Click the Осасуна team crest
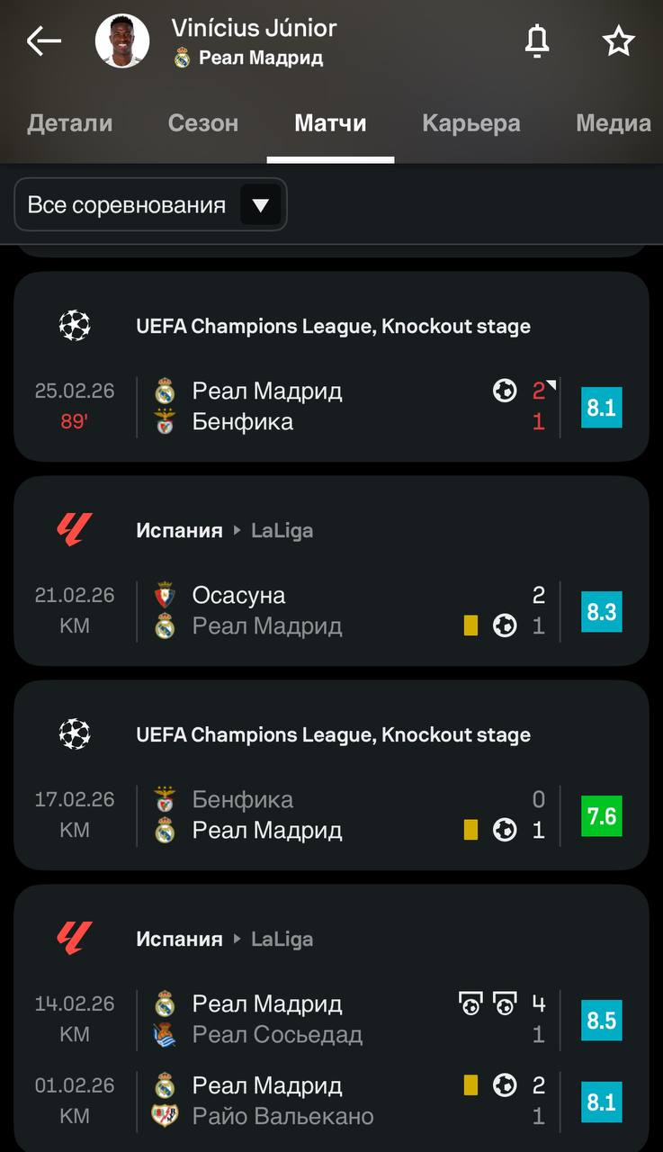 pyautogui.click(x=165, y=595)
